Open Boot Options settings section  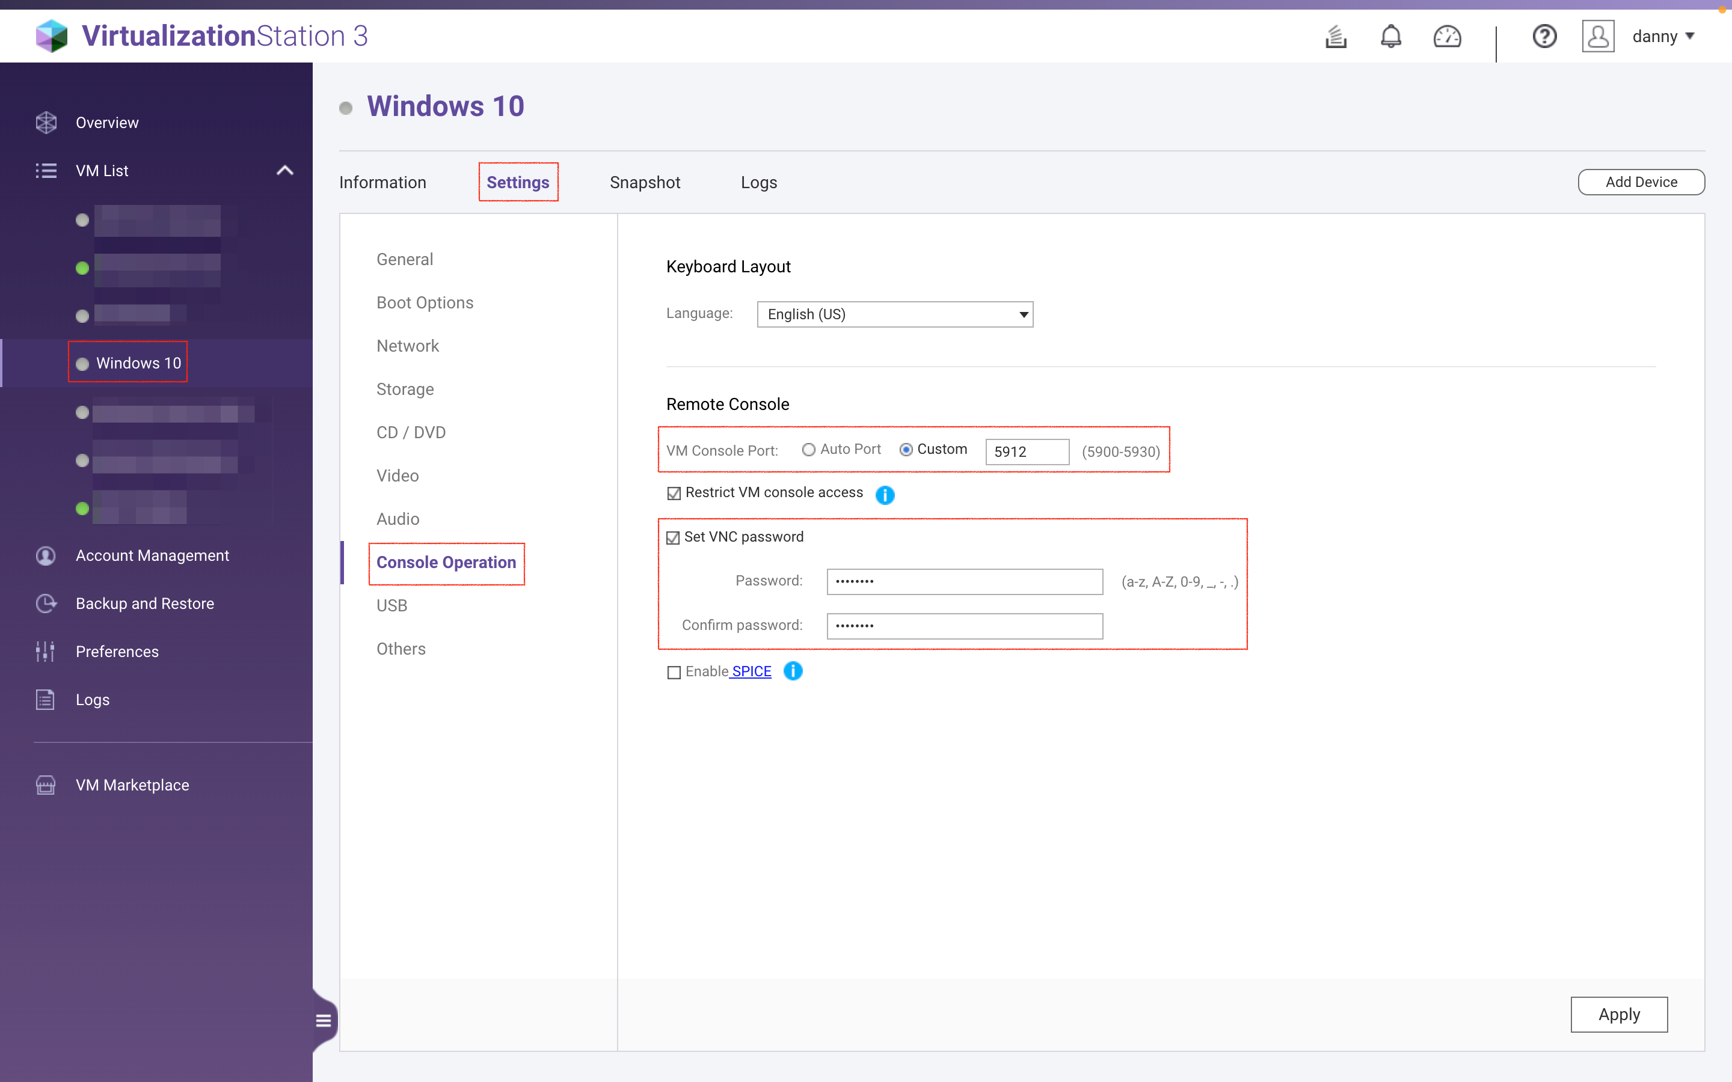tap(425, 303)
